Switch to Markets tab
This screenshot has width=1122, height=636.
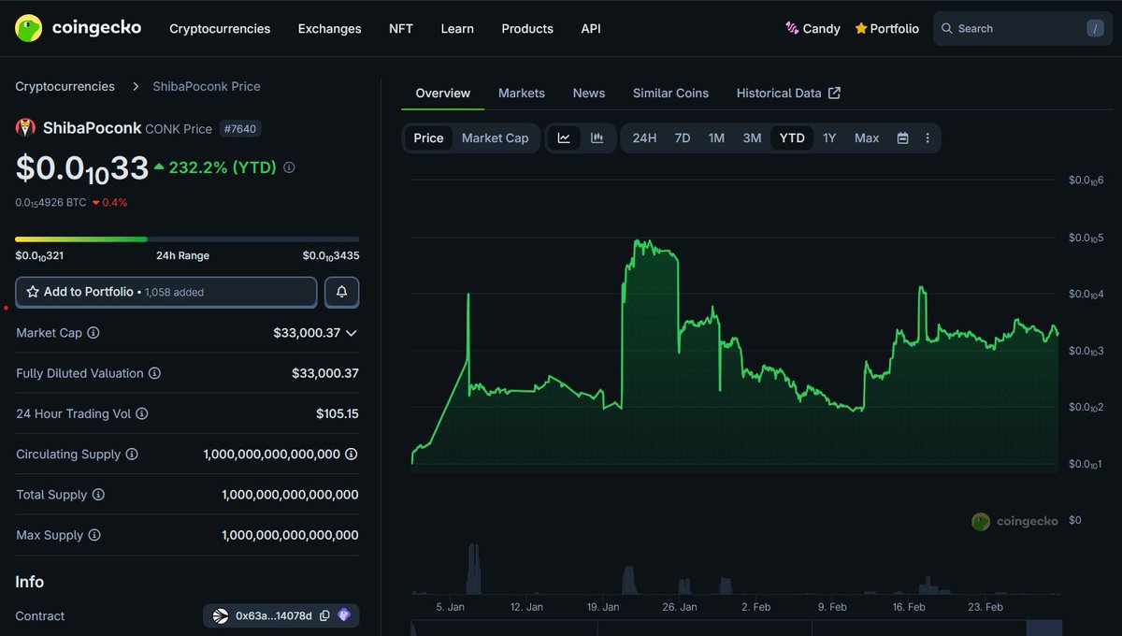click(522, 94)
